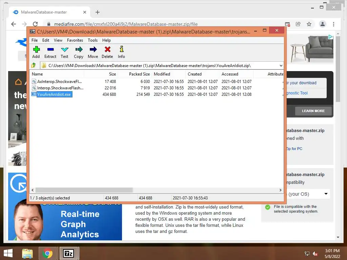Open the Help menu
This screenshot has height=260, width=347.
(x=106, y=40)
